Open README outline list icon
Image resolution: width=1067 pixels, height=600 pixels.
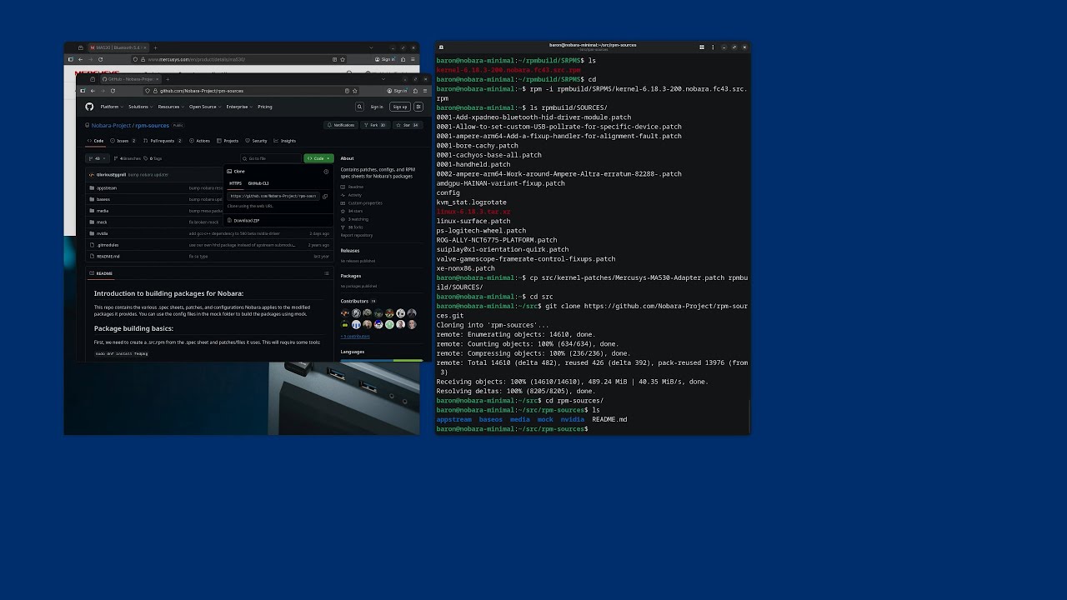tap(327, 273)
